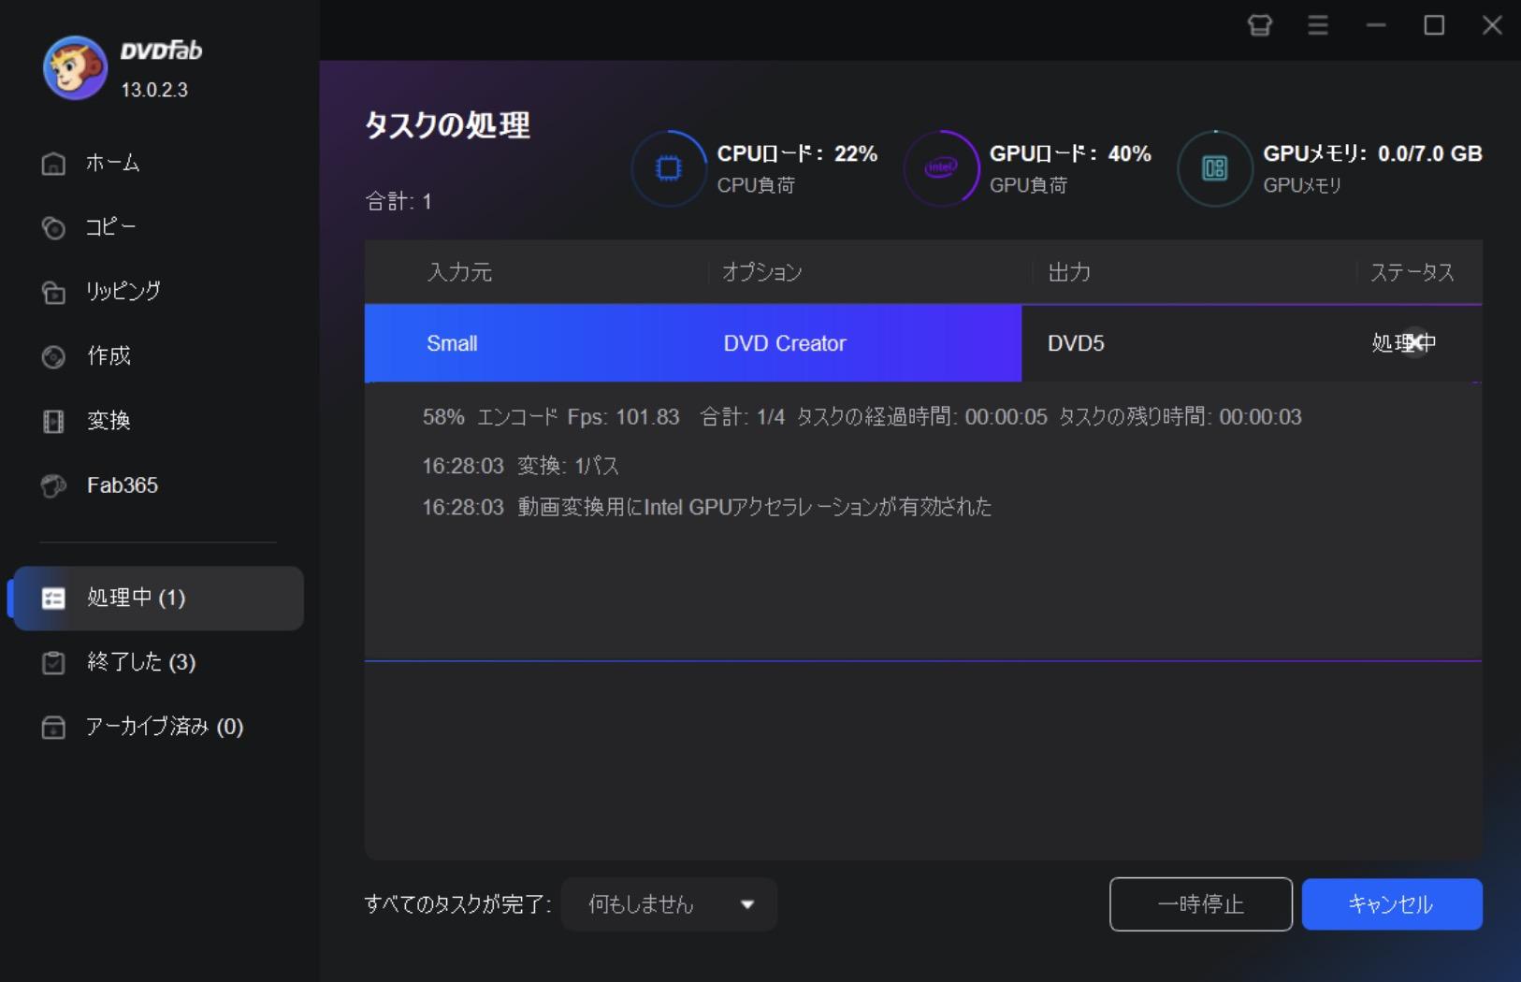Select the DVD Creator option cell
The image size is (1521, 982).
(785, 343)
